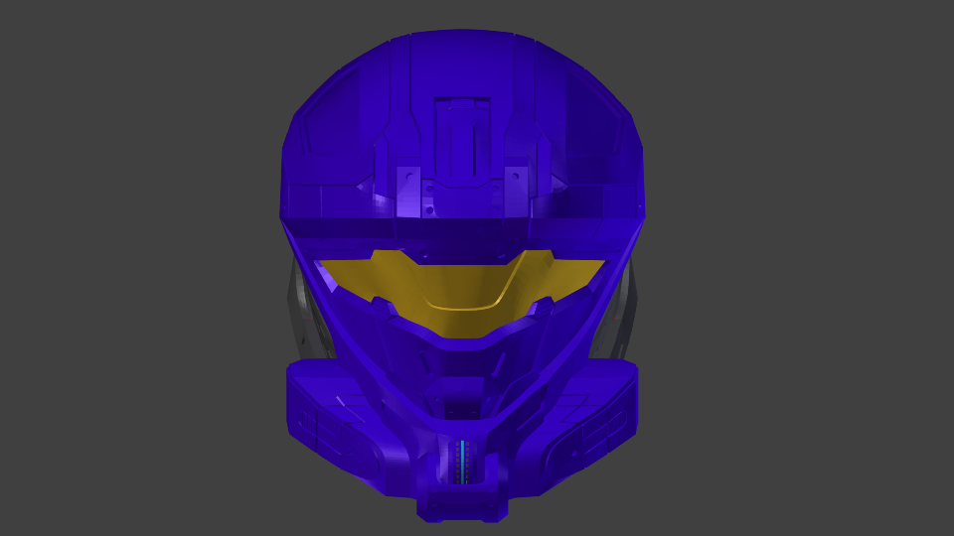Select the rectangular forehead plate on helmet dome

coord(462,139)
